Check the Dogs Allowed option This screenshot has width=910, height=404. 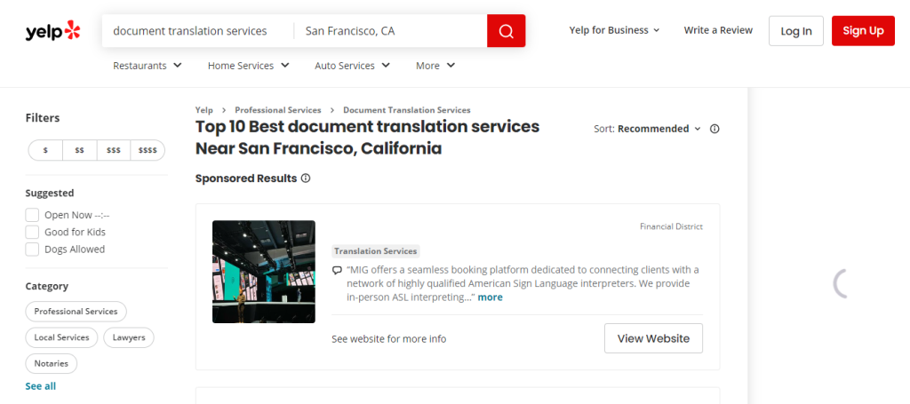(32, 250)
